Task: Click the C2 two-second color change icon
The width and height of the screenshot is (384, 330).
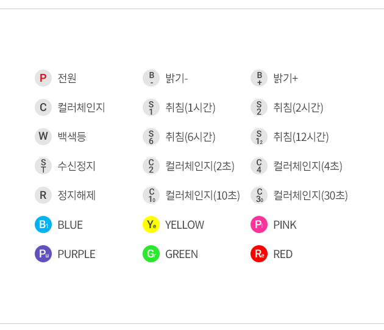Action: click(x=151, y=166)
